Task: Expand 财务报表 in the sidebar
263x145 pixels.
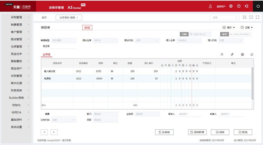Action: [x=17, y=90]
